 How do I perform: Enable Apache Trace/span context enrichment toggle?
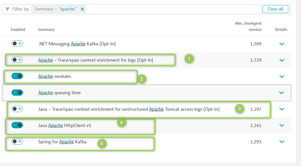click(x=17, y=60)
